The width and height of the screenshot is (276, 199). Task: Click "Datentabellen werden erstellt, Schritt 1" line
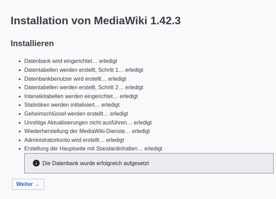pyautogui.click(x=83, y=70)
